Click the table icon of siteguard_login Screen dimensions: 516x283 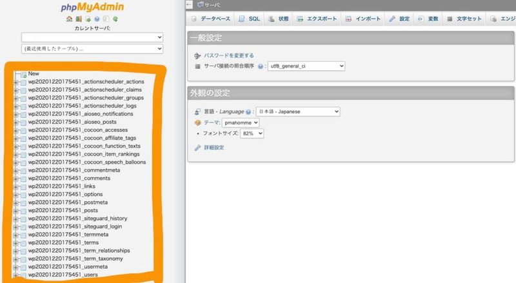point(23,227)
